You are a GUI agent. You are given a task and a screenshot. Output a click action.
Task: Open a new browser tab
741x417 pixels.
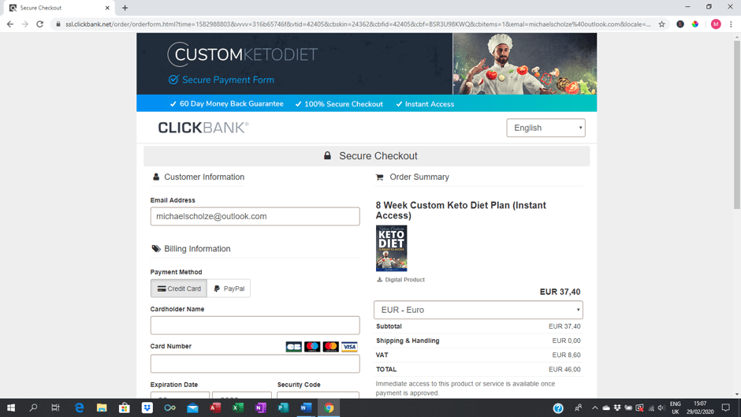pyautogui.click(x=125, y=8)
